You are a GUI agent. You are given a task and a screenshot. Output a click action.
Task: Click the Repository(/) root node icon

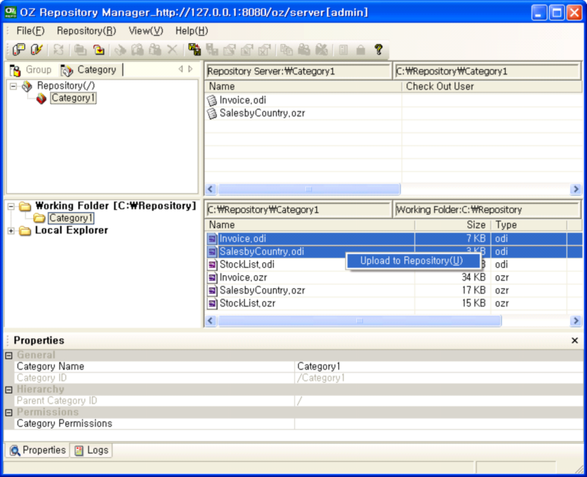pos(27,86)
